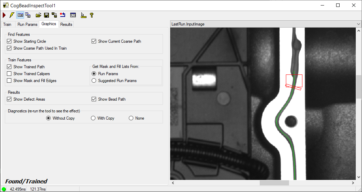Run the tool with the red arrow
The height and width of the screenshot is (192, 362).
coord(4,15)
